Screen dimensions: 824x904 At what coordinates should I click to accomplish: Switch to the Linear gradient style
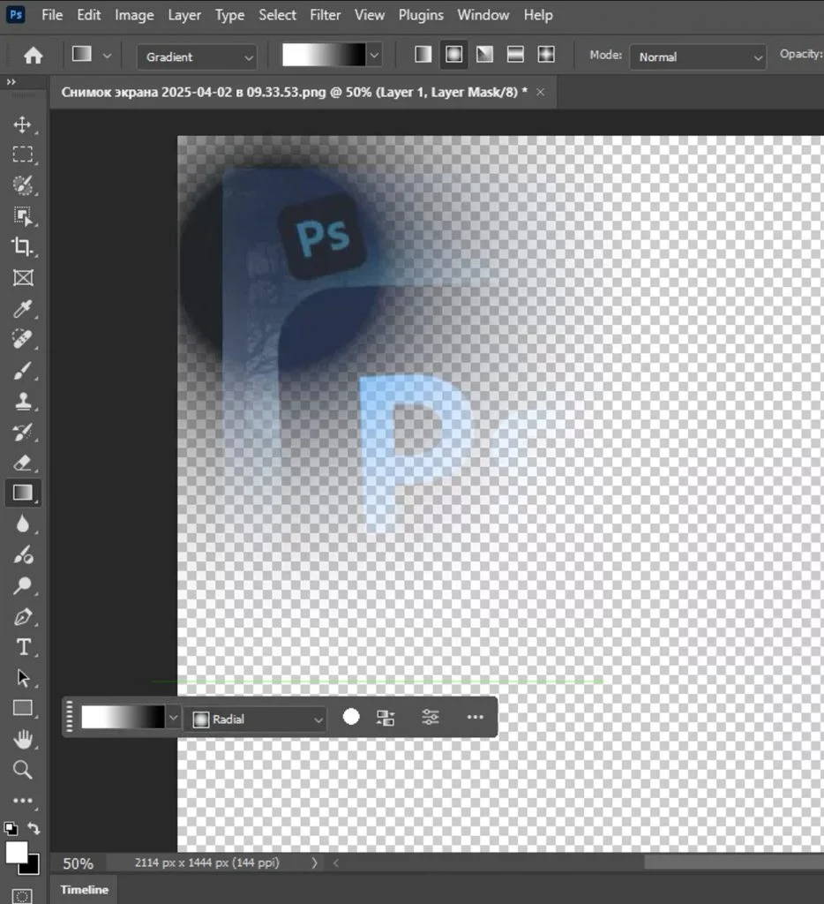[x=422, y=54]
